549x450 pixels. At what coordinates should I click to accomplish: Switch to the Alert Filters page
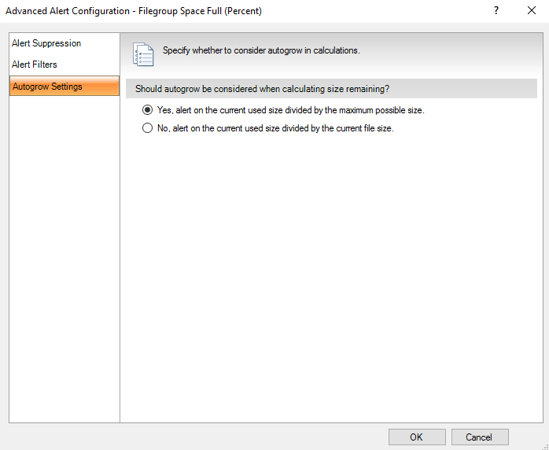click(x=35, y=65)
